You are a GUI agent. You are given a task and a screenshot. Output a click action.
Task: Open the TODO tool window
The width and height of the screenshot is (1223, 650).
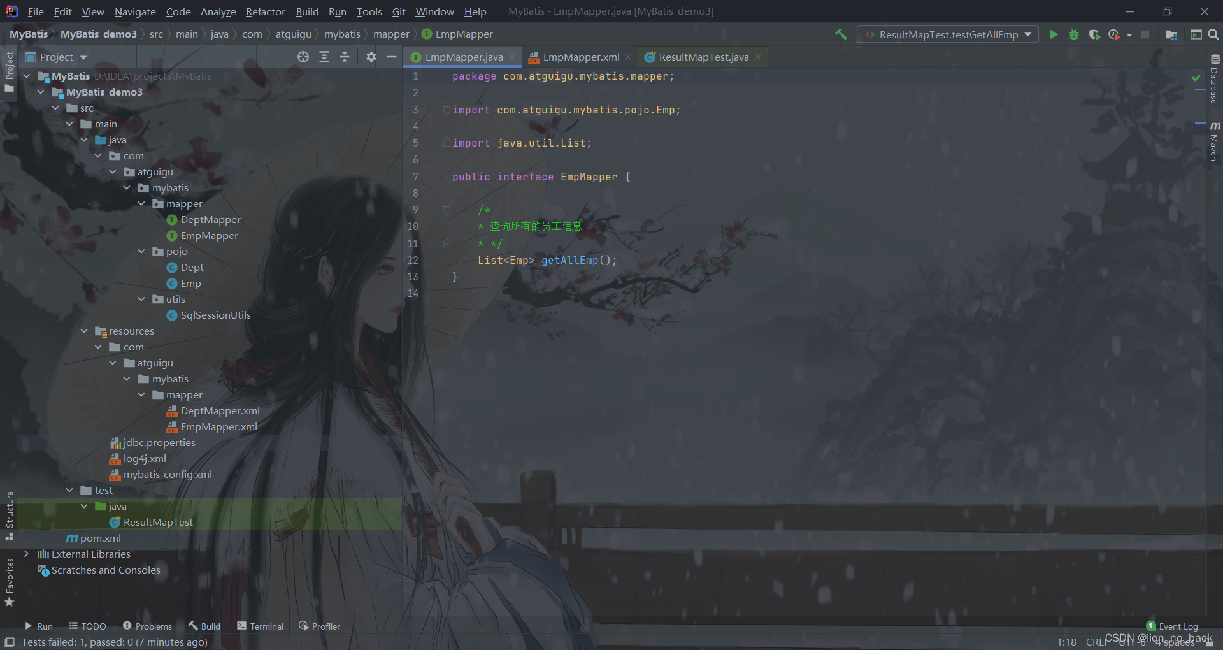87,626
